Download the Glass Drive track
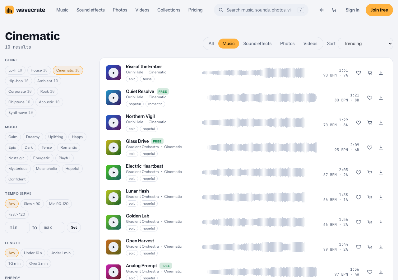The width and height of the screenshot is (398, 280). click(381, 147)
